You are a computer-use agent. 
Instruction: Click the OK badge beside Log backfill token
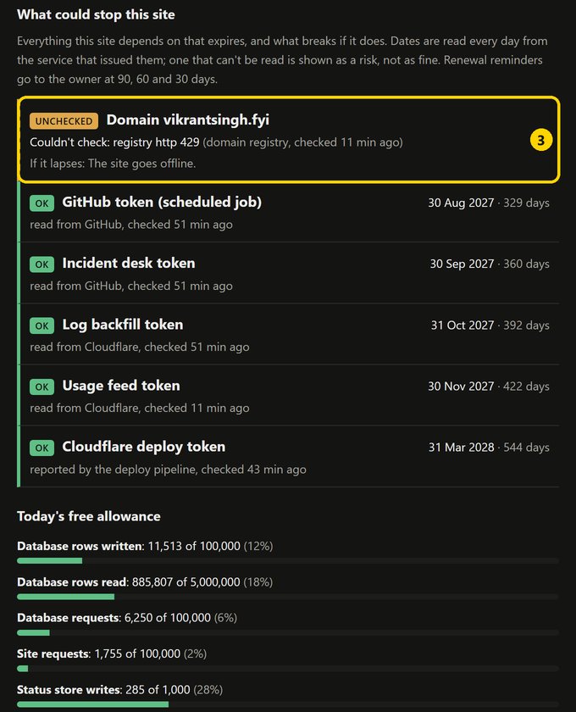pyautogui.click(x=42, y=325)
